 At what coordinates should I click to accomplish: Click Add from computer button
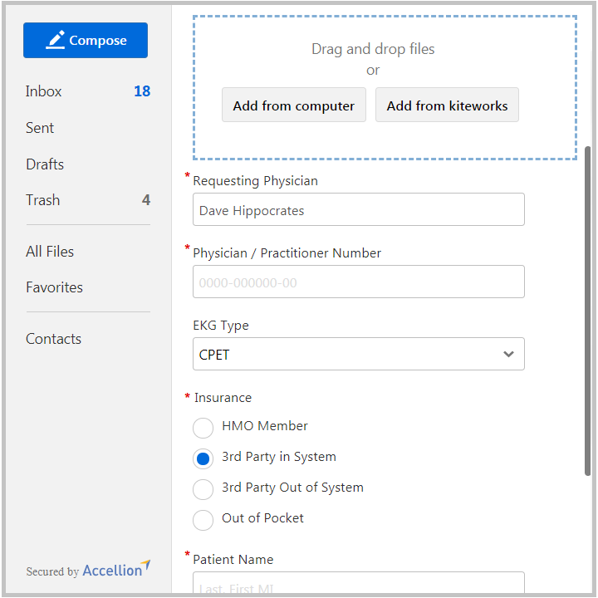pyautogui.click(x=294, y=105)
